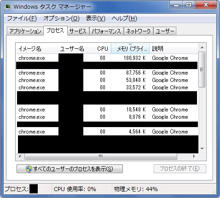This screenshot has height=198, width=220.
Task: Click the horizontal scrollbar left arrow
Action: [x=20, y=156]
